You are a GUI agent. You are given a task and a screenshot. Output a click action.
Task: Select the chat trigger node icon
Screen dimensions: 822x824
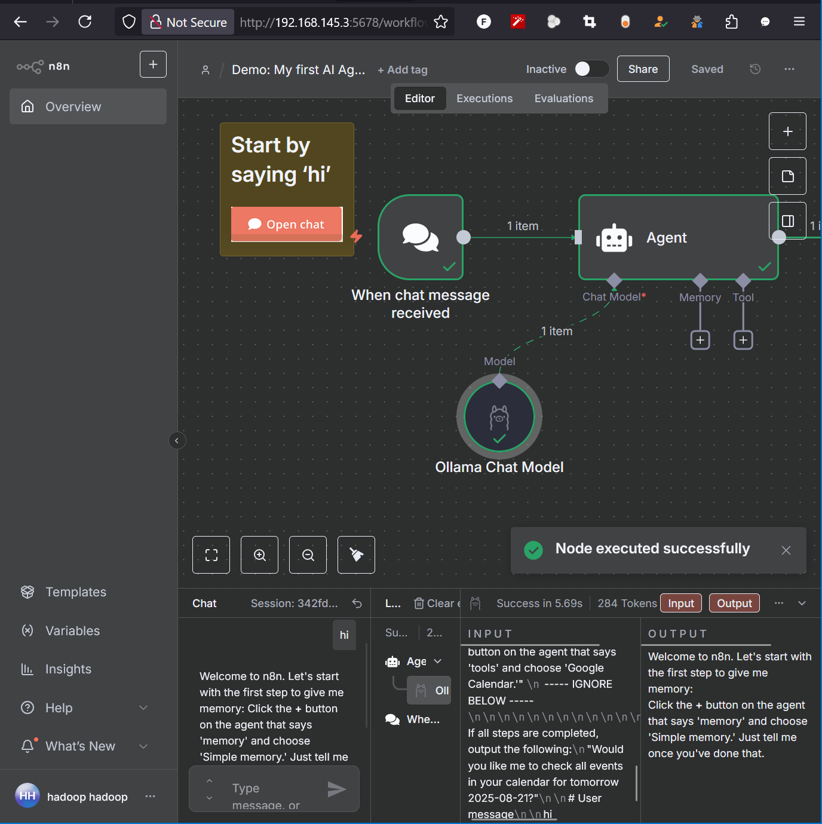click(421, 237)
